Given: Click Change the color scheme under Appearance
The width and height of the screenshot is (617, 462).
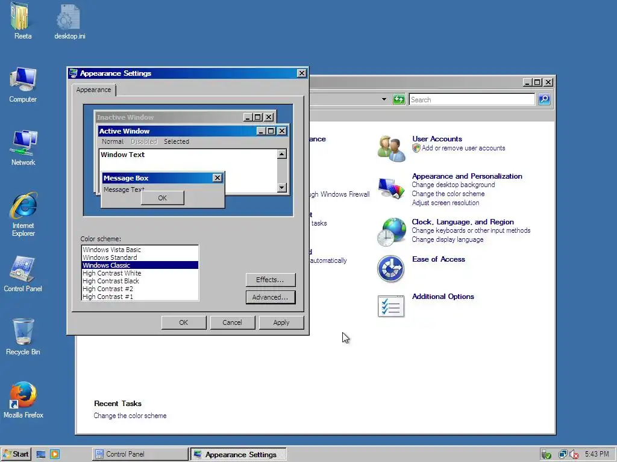Looking at the screenshot, I should pos(448,194).
